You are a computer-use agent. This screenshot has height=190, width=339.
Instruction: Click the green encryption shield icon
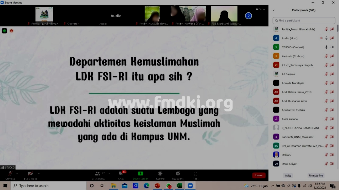click(4, 31)
